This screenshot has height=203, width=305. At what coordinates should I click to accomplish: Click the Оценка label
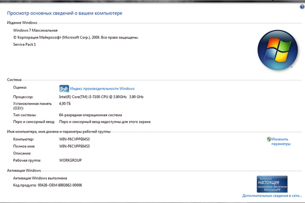point(20,88)
